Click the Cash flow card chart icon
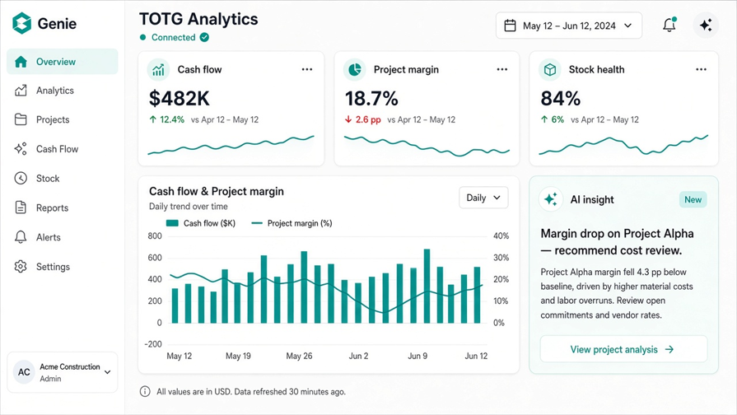This screenshot has height=415, width=737. tap(158, 69)
